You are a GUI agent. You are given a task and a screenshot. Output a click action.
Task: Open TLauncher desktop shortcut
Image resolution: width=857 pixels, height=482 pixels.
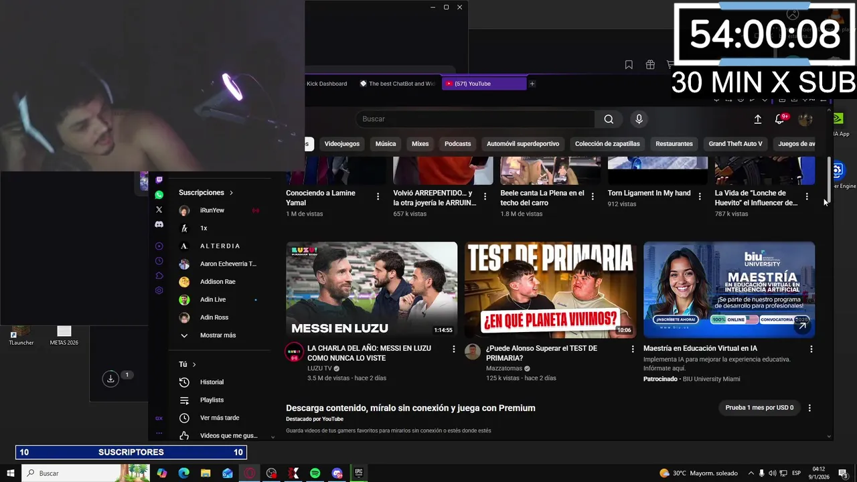21,335
